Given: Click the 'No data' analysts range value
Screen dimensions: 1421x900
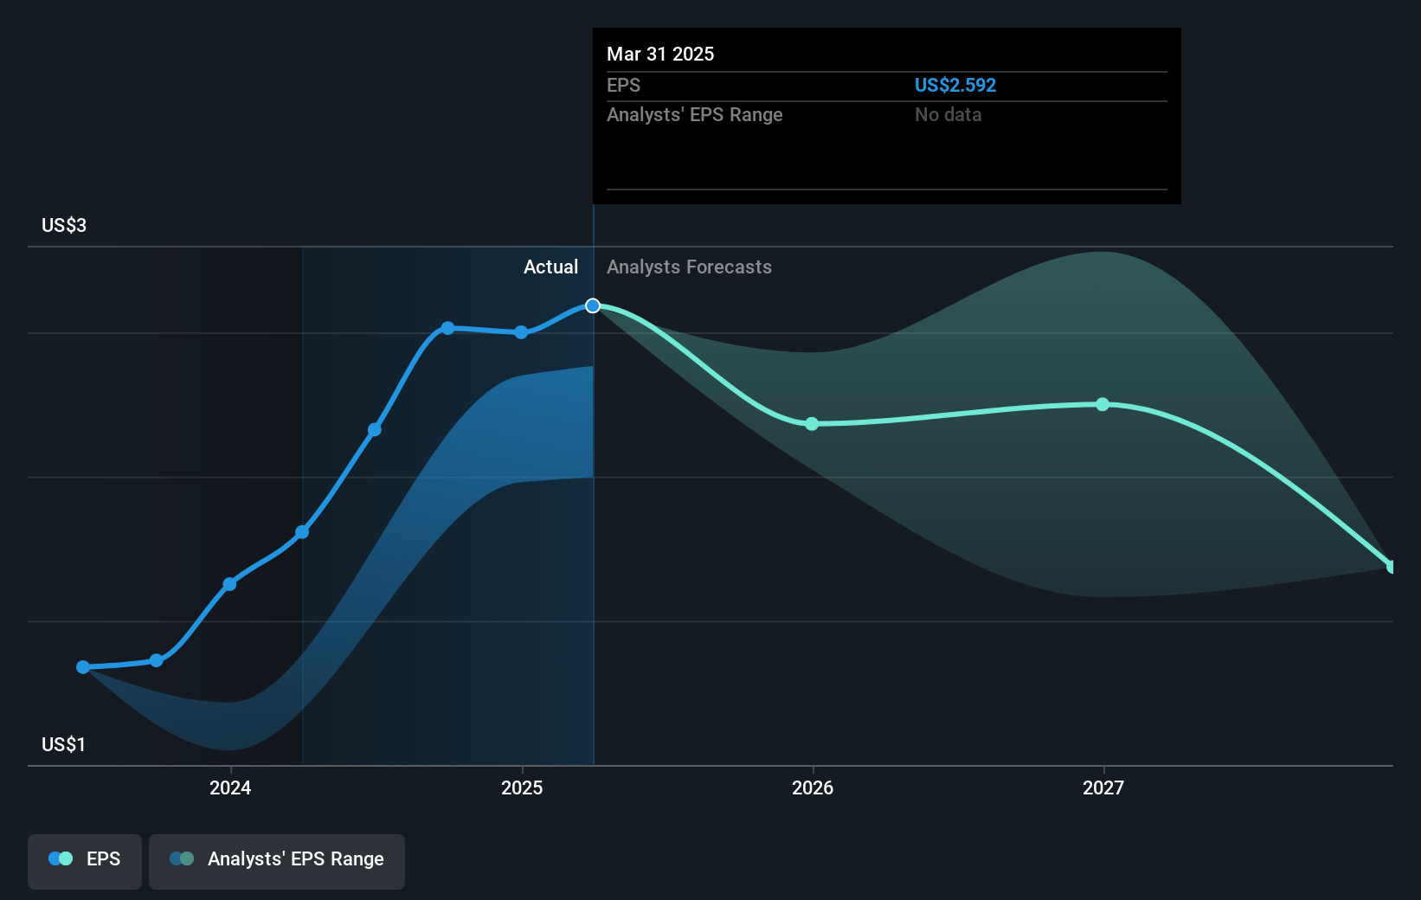Looking at the screenshot, I should (948, 114).
